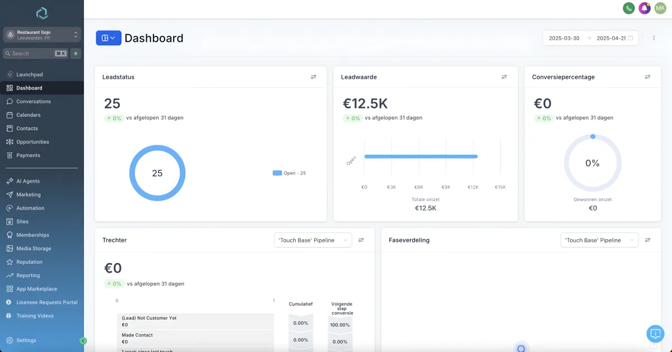This screenshot has height=352, width=672.
Task: Click the Open bar in Leadwaarde chart
Action: (x=421, y=156)
